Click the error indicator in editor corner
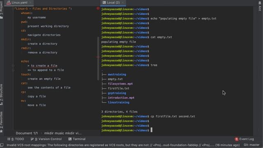The image size is (263, 148). [98, 8]
